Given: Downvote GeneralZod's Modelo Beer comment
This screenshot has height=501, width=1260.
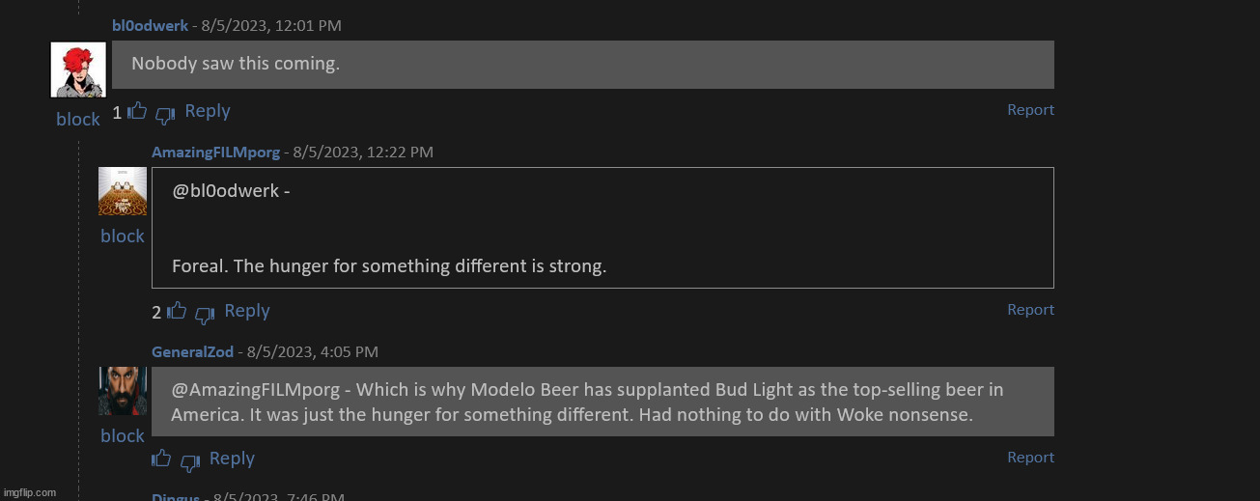Looking at the screenshot, I should point(189,462).
